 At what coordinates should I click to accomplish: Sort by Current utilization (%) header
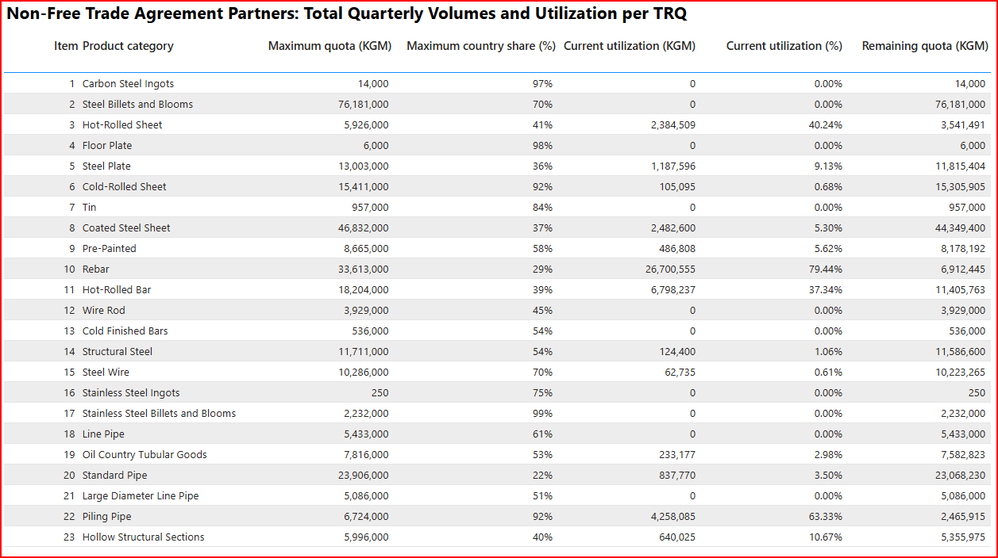784,46
